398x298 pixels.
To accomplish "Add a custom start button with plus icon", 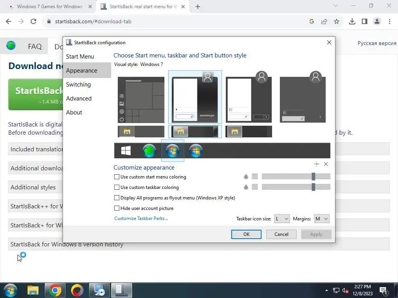I will 316,164.
